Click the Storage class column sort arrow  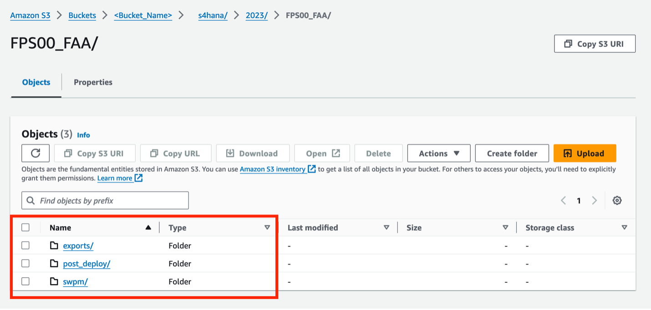pos(625,227)
